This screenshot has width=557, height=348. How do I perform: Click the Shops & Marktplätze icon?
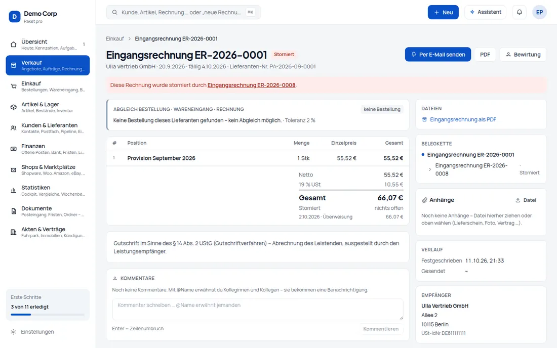pos(14,170)
